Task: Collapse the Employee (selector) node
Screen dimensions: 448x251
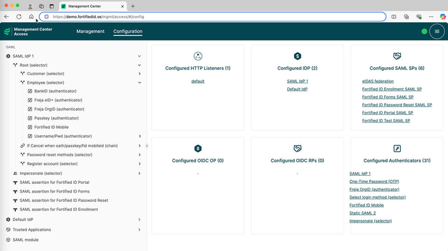Action: (x=140, y=83)
